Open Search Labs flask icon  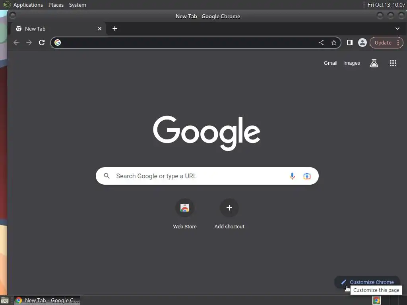tap(374, 63)
